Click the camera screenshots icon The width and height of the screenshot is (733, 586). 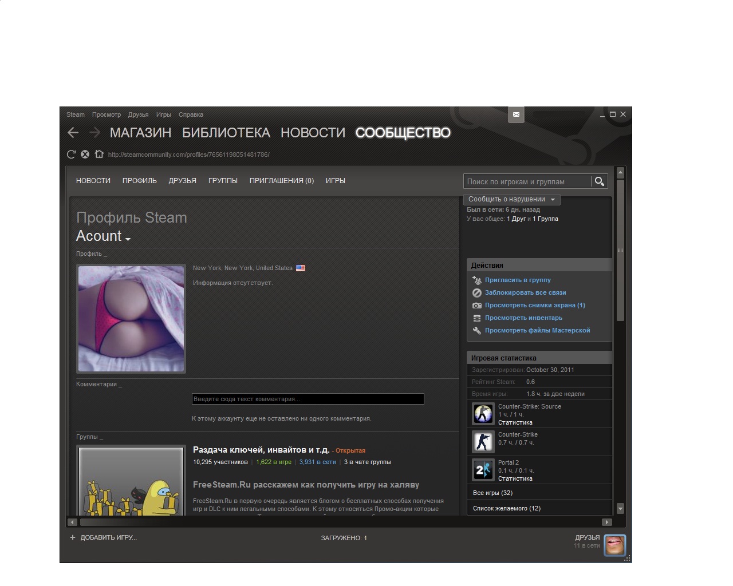[477, 305]
